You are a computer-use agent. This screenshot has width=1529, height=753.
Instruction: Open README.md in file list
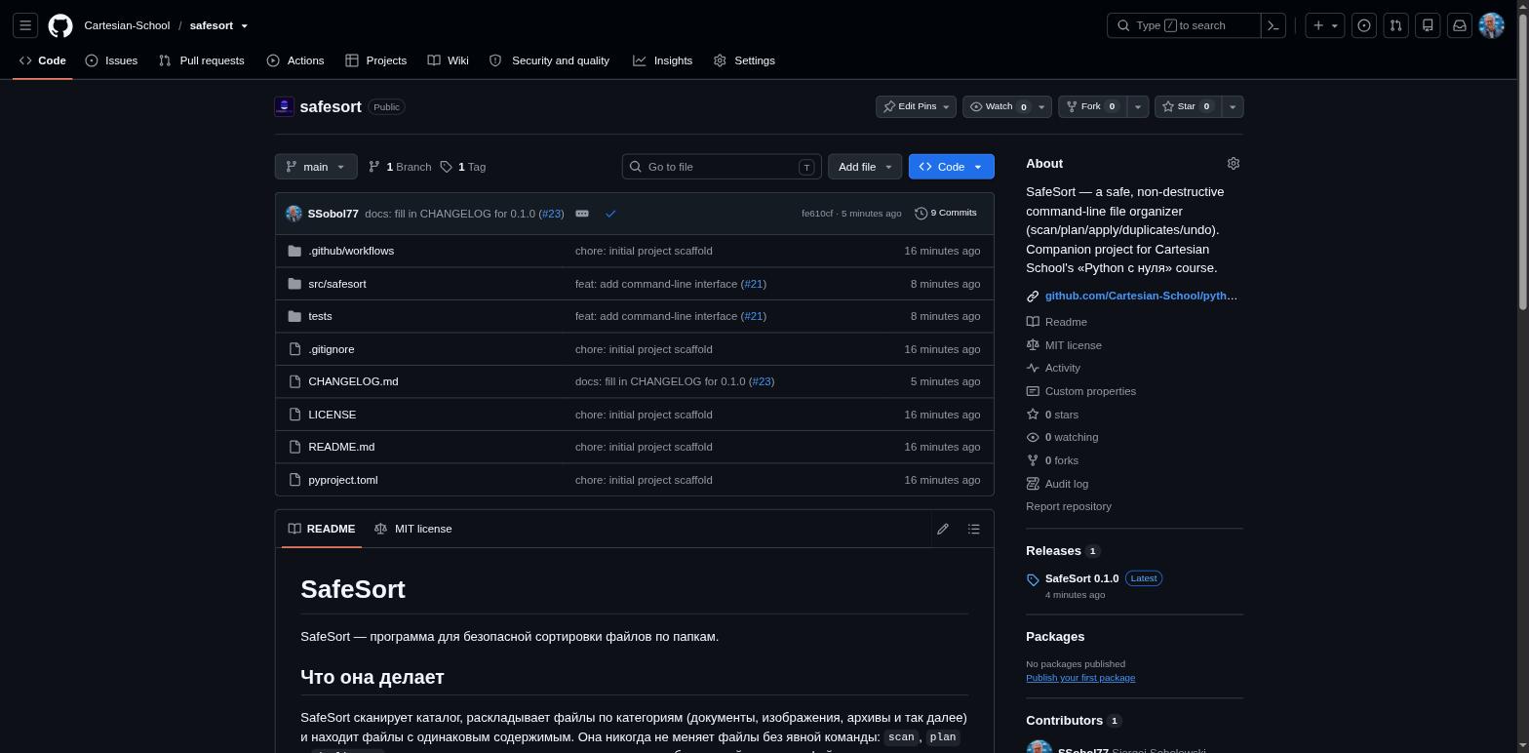pos(341,447)
